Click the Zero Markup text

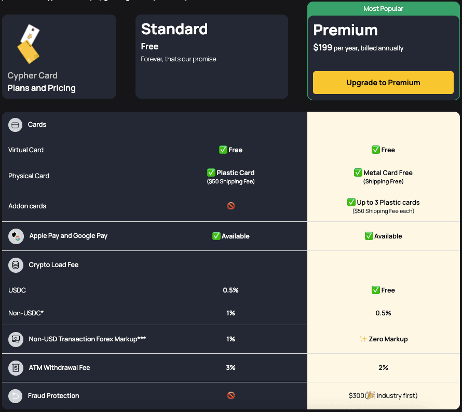[388, 339]
